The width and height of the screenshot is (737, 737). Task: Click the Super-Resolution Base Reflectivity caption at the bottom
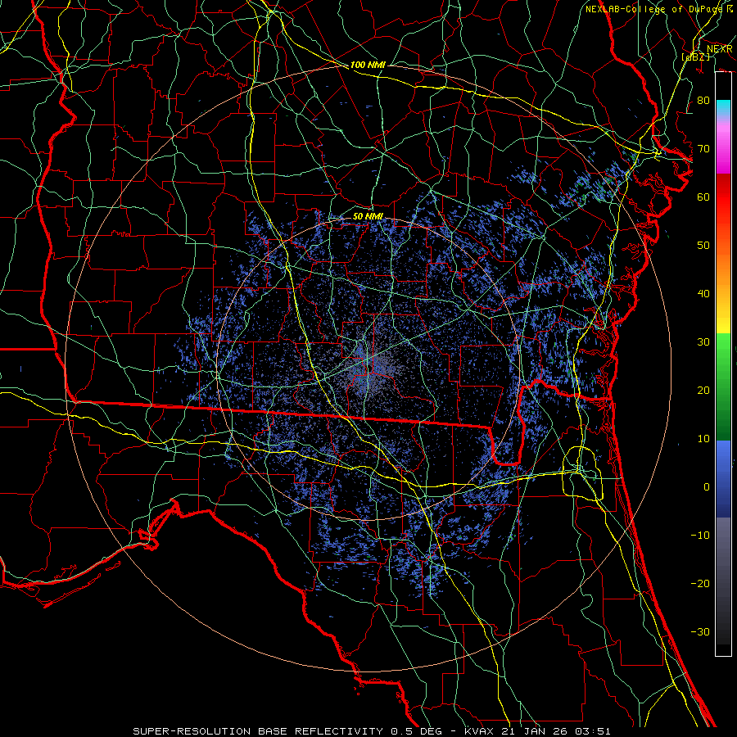(371, 731)
